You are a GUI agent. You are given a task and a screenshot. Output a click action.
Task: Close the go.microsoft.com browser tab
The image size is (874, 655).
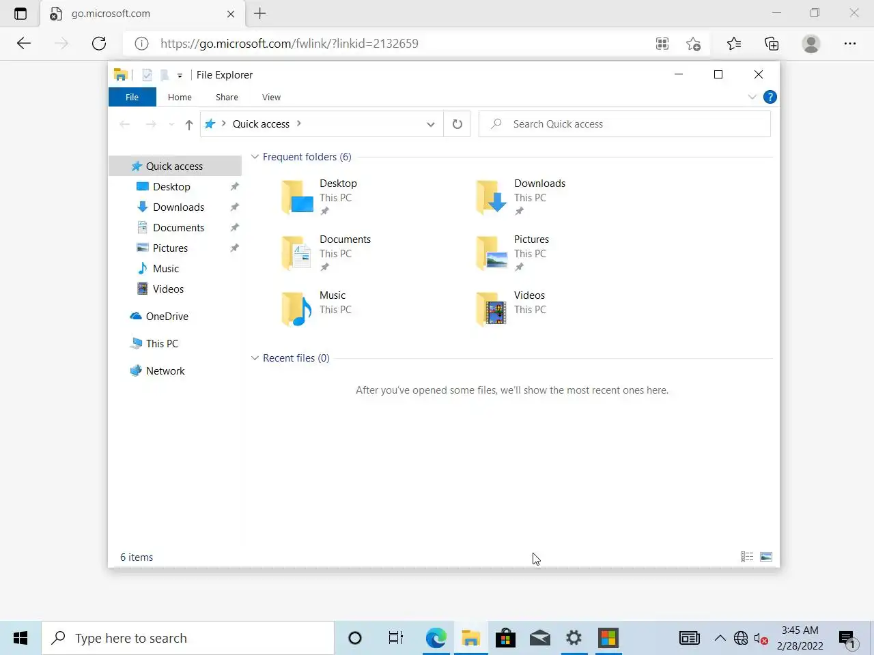[x=231, y=14]
